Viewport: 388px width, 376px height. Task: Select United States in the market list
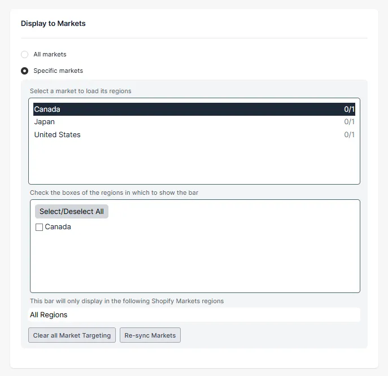pyautogui.click(x=194, y=134)
